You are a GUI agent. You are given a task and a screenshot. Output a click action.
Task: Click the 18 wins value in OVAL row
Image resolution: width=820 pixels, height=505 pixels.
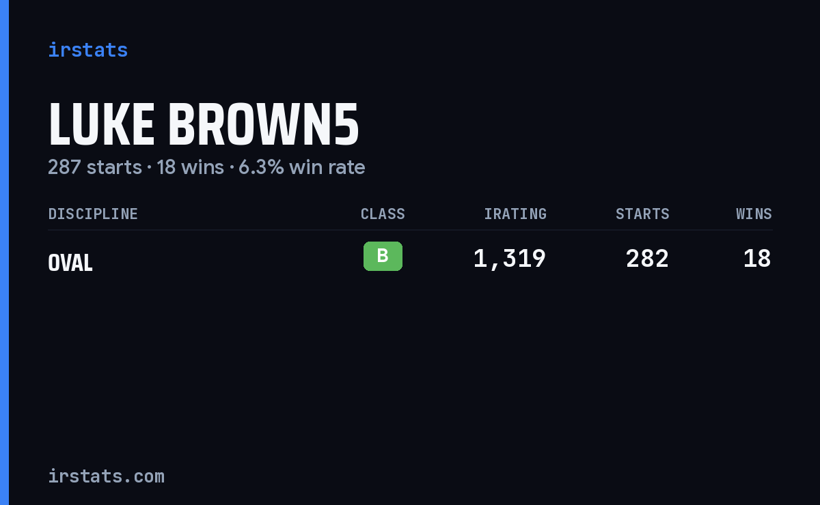[x=757, y=259]
